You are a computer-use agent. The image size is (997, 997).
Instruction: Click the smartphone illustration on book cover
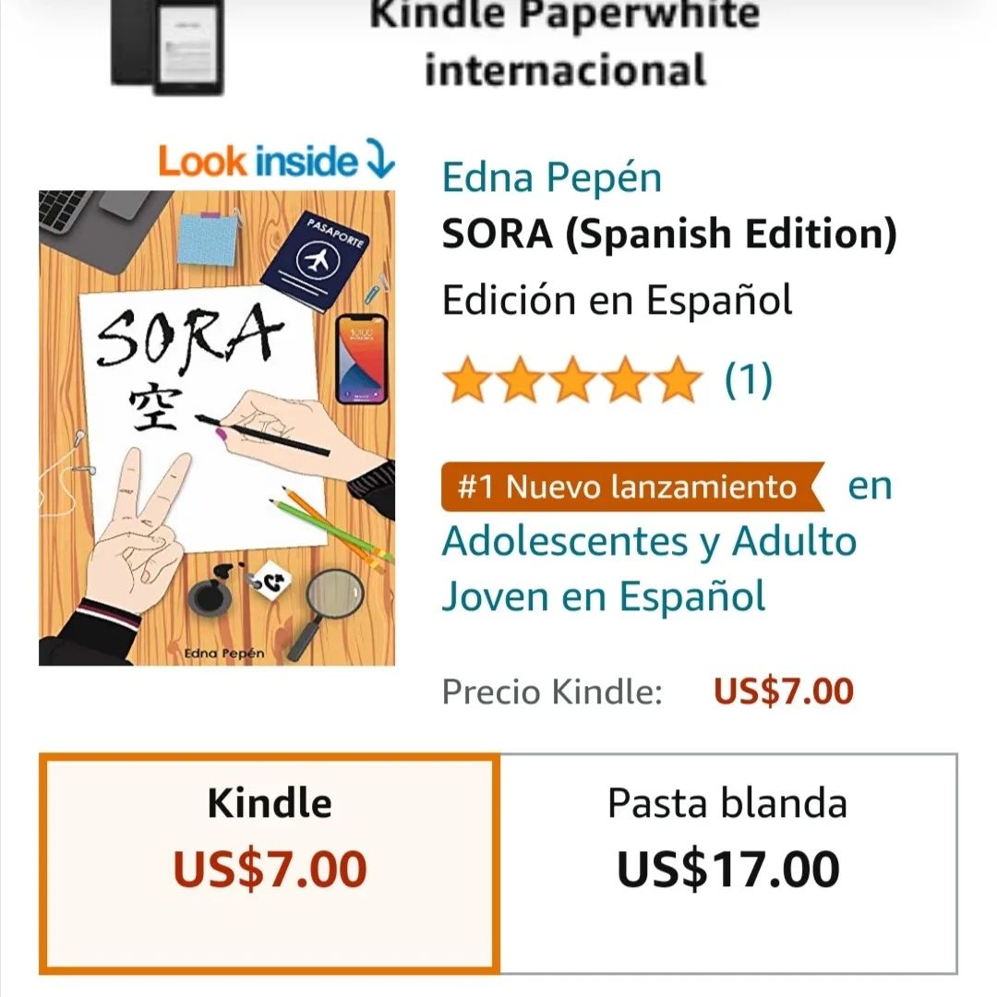click(x=361, y=358)
